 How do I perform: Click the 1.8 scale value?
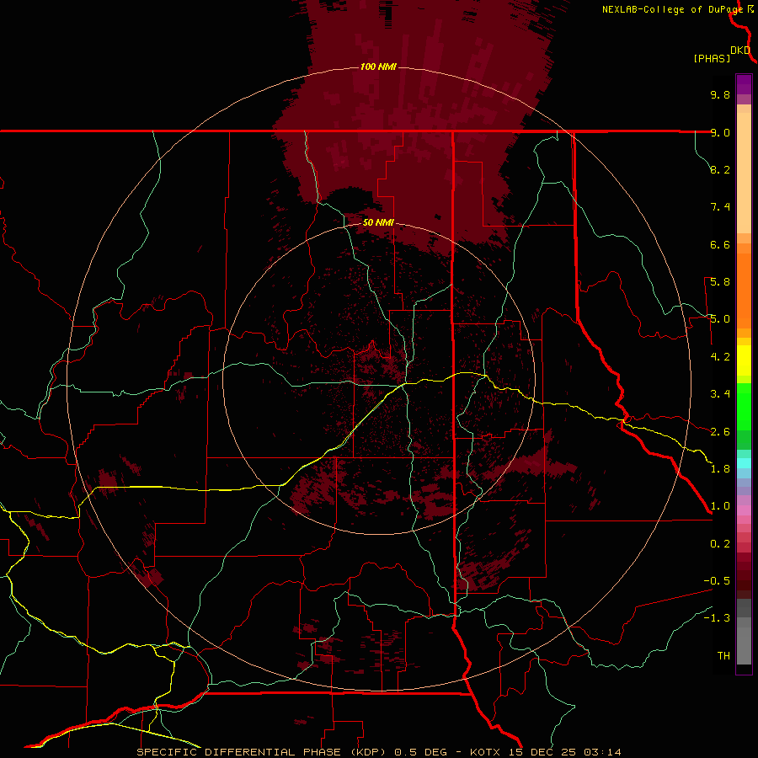click(x=720, y=469)
